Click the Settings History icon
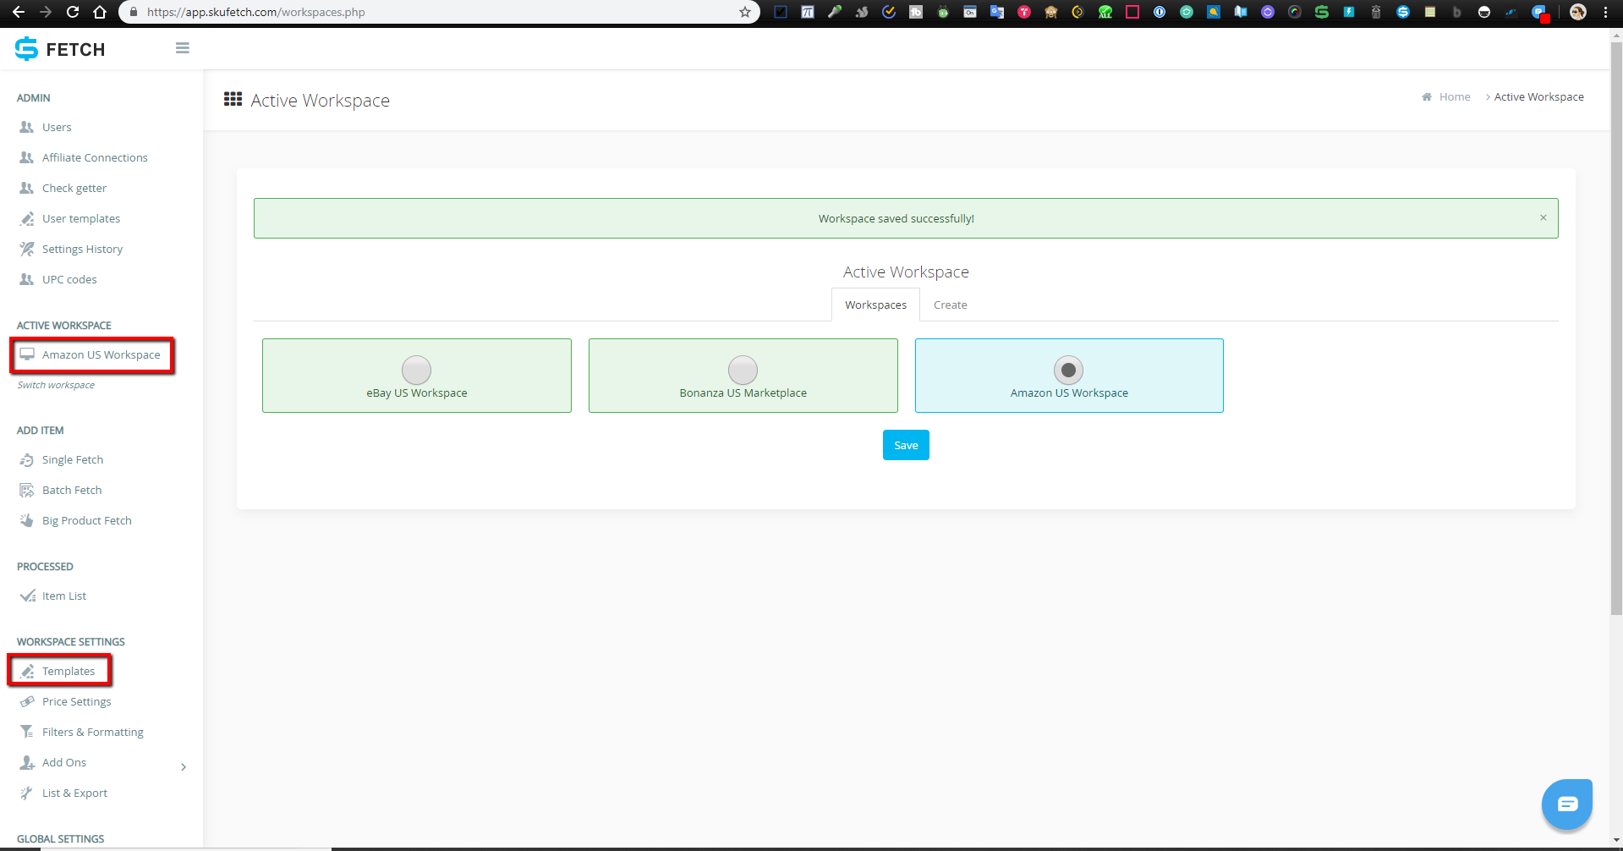1623x851 pixels. 27,249
